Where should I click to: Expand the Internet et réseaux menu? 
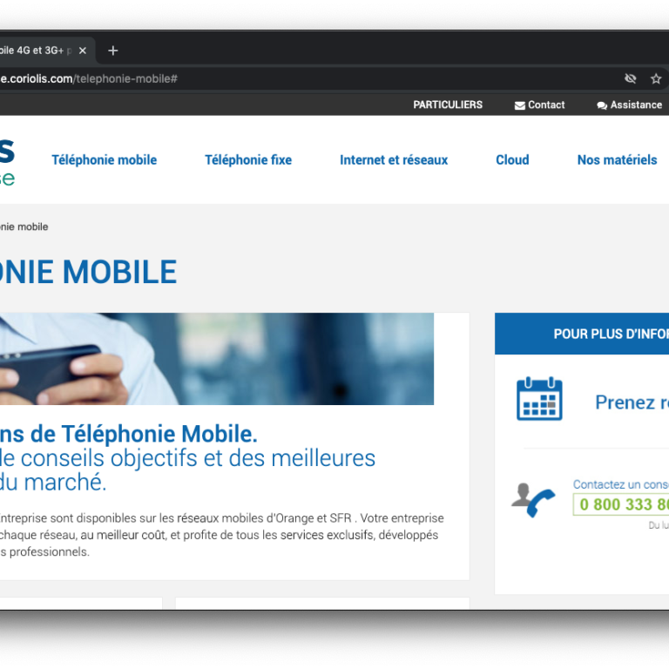click(x=394, y=160)
